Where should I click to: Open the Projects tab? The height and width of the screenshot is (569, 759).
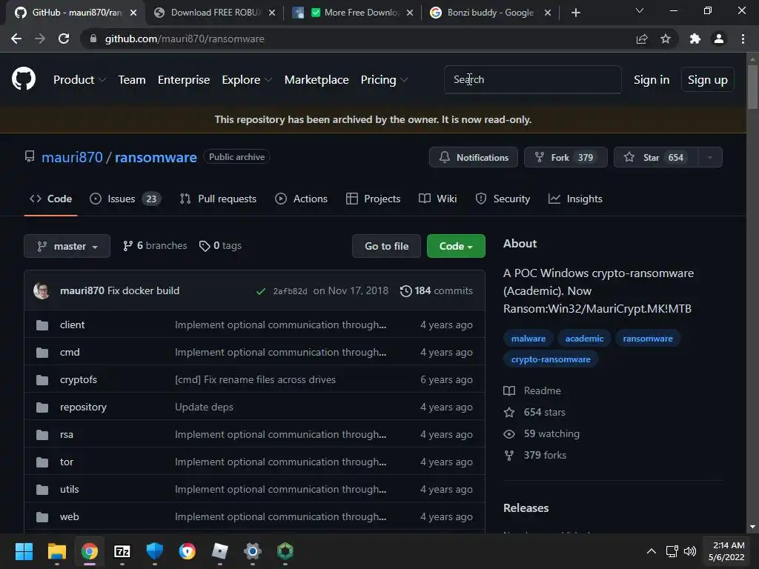coord(374,199)
